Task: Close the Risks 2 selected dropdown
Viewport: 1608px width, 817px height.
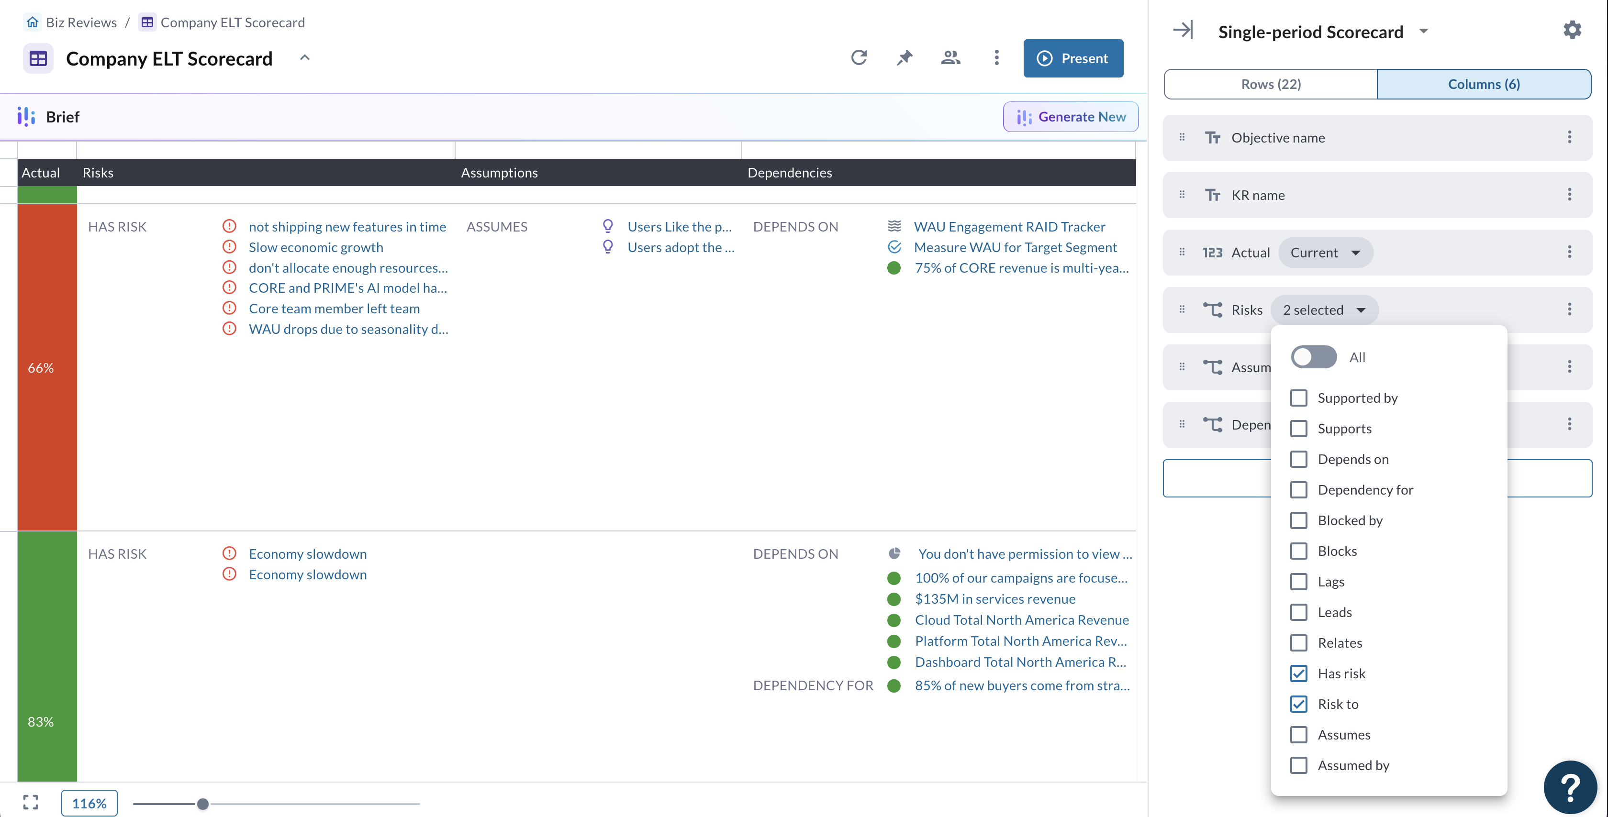Action: tap(1324, 309)
